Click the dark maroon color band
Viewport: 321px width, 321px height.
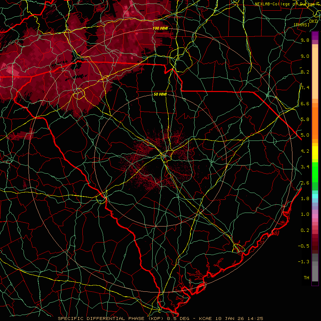[315, 244]
